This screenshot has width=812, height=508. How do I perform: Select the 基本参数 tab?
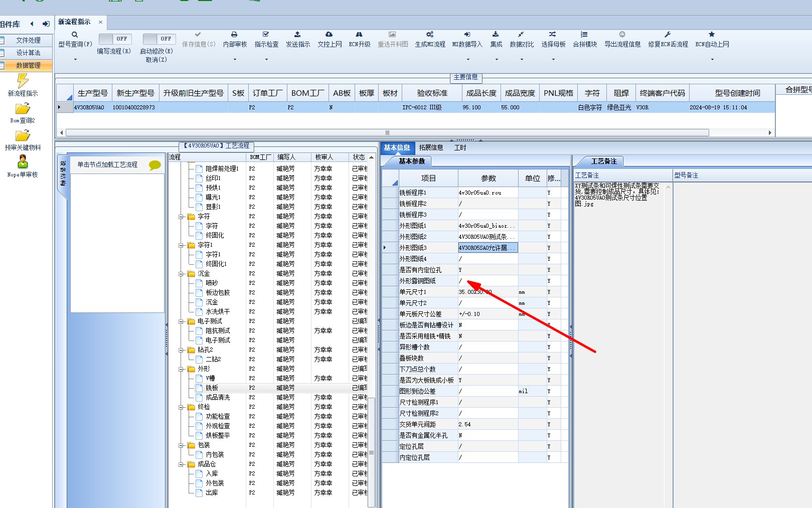[412, 161]
